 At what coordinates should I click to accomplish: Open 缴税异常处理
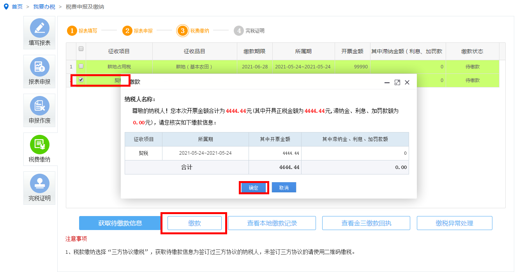pyautogui.click(x=455, y=223)
